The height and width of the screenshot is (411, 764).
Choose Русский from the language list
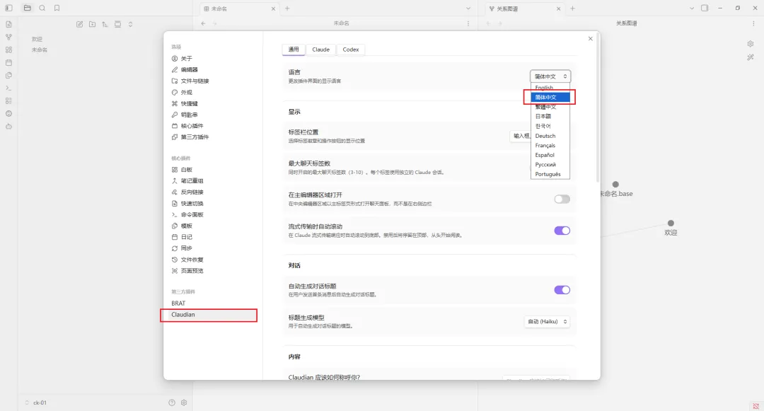(x=550, y=165)
